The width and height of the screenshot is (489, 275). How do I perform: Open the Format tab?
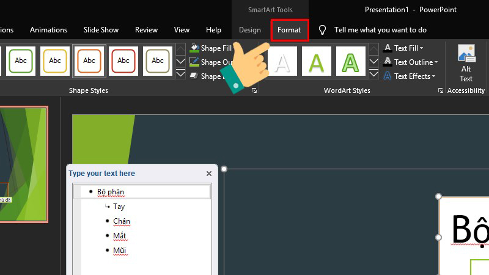[289, 30]
